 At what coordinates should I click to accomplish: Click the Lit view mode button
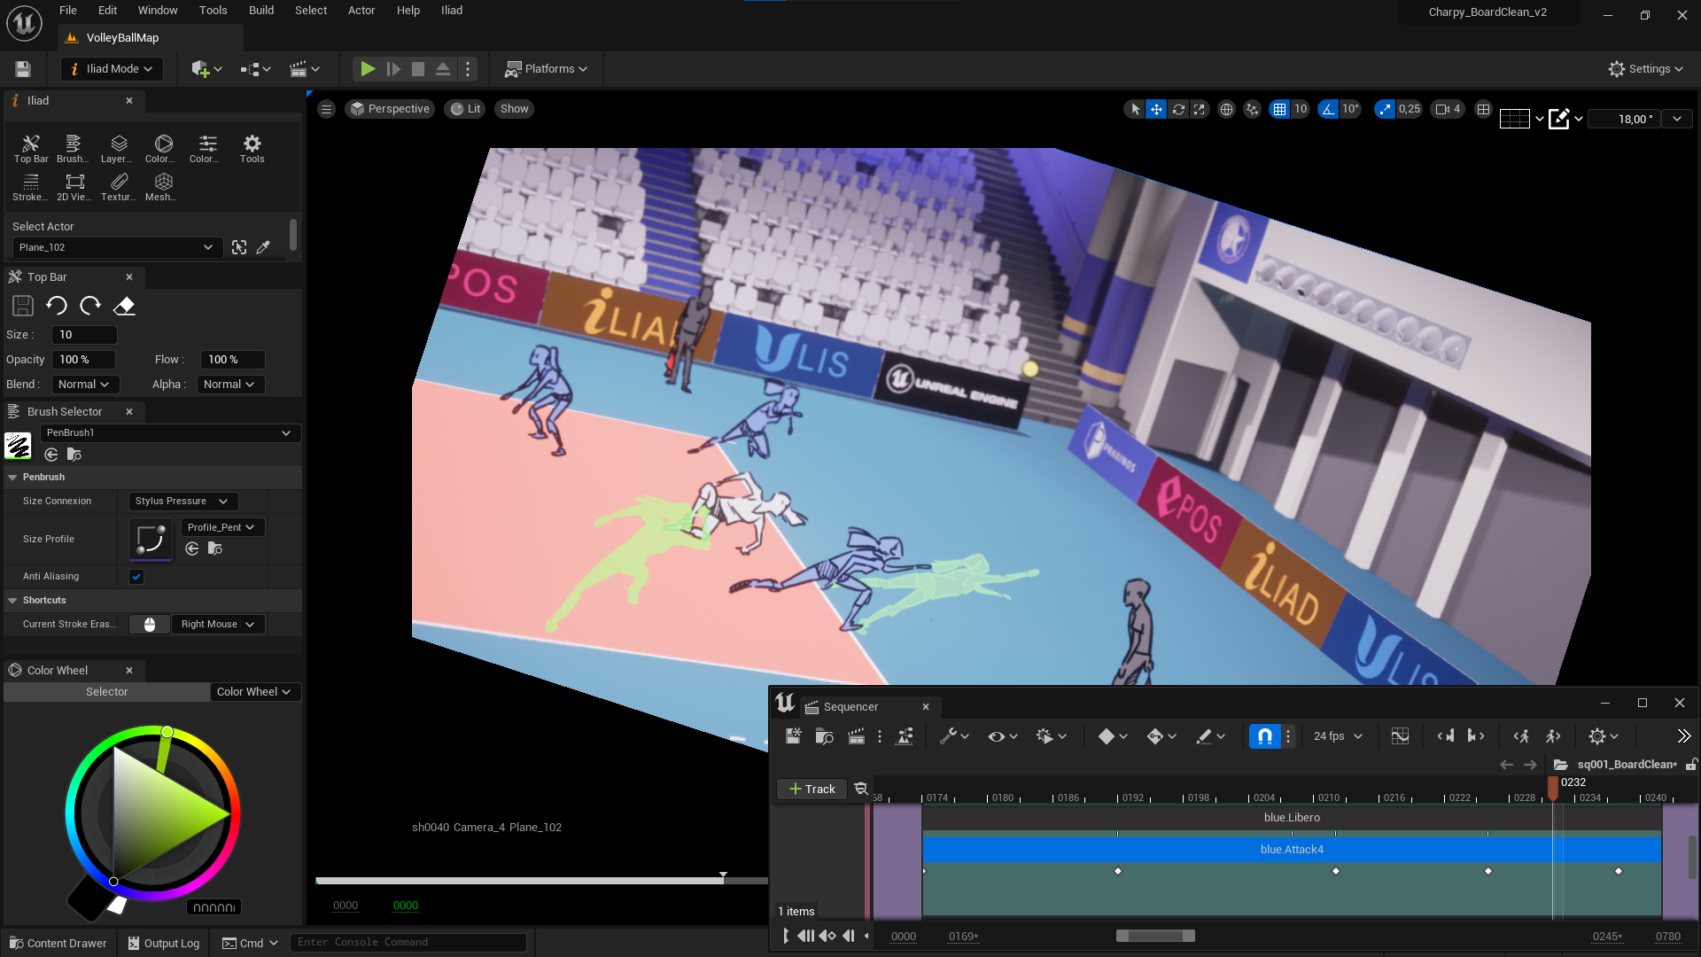pyautogui.click(x=465, y=109)
